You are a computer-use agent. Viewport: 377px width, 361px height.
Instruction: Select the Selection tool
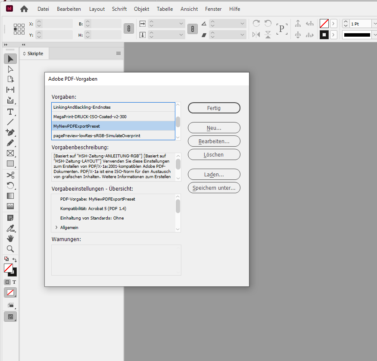[x=10, y=59]
